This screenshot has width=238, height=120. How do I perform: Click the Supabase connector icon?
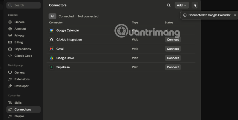click(51, 67)
